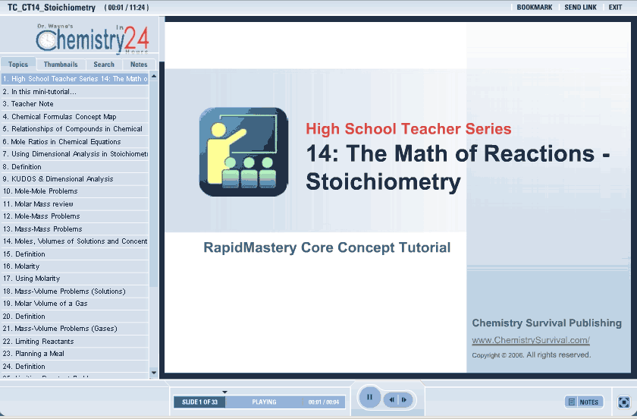Screen dimensions: 637x419
Task: Open the Search tab
Action: (x=104, y=65)
